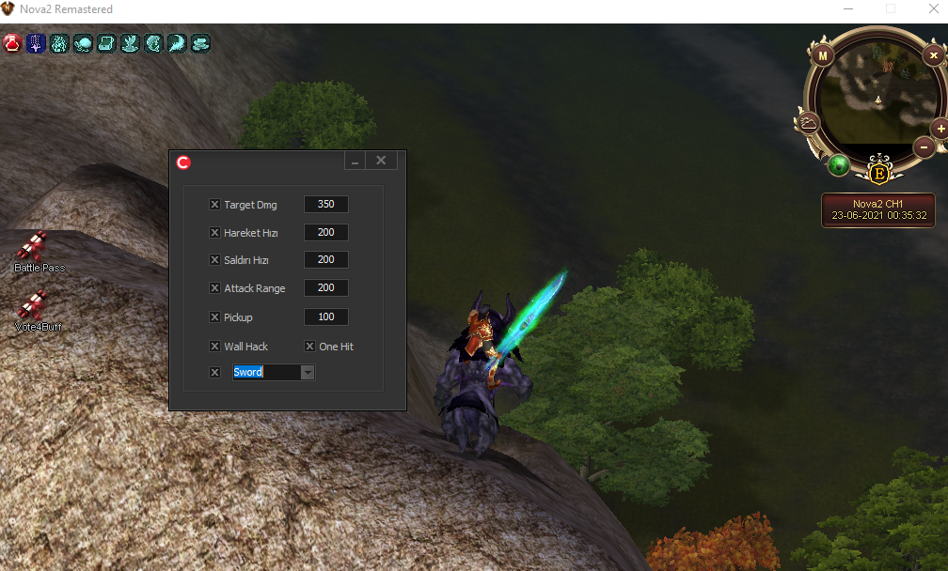Close the Nova2 Remastered window
This screenshot has width=948, height=571.
coord(933,9)
